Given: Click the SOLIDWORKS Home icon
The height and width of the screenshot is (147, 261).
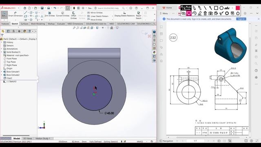Looking at the screenshot, I should 25,8.
